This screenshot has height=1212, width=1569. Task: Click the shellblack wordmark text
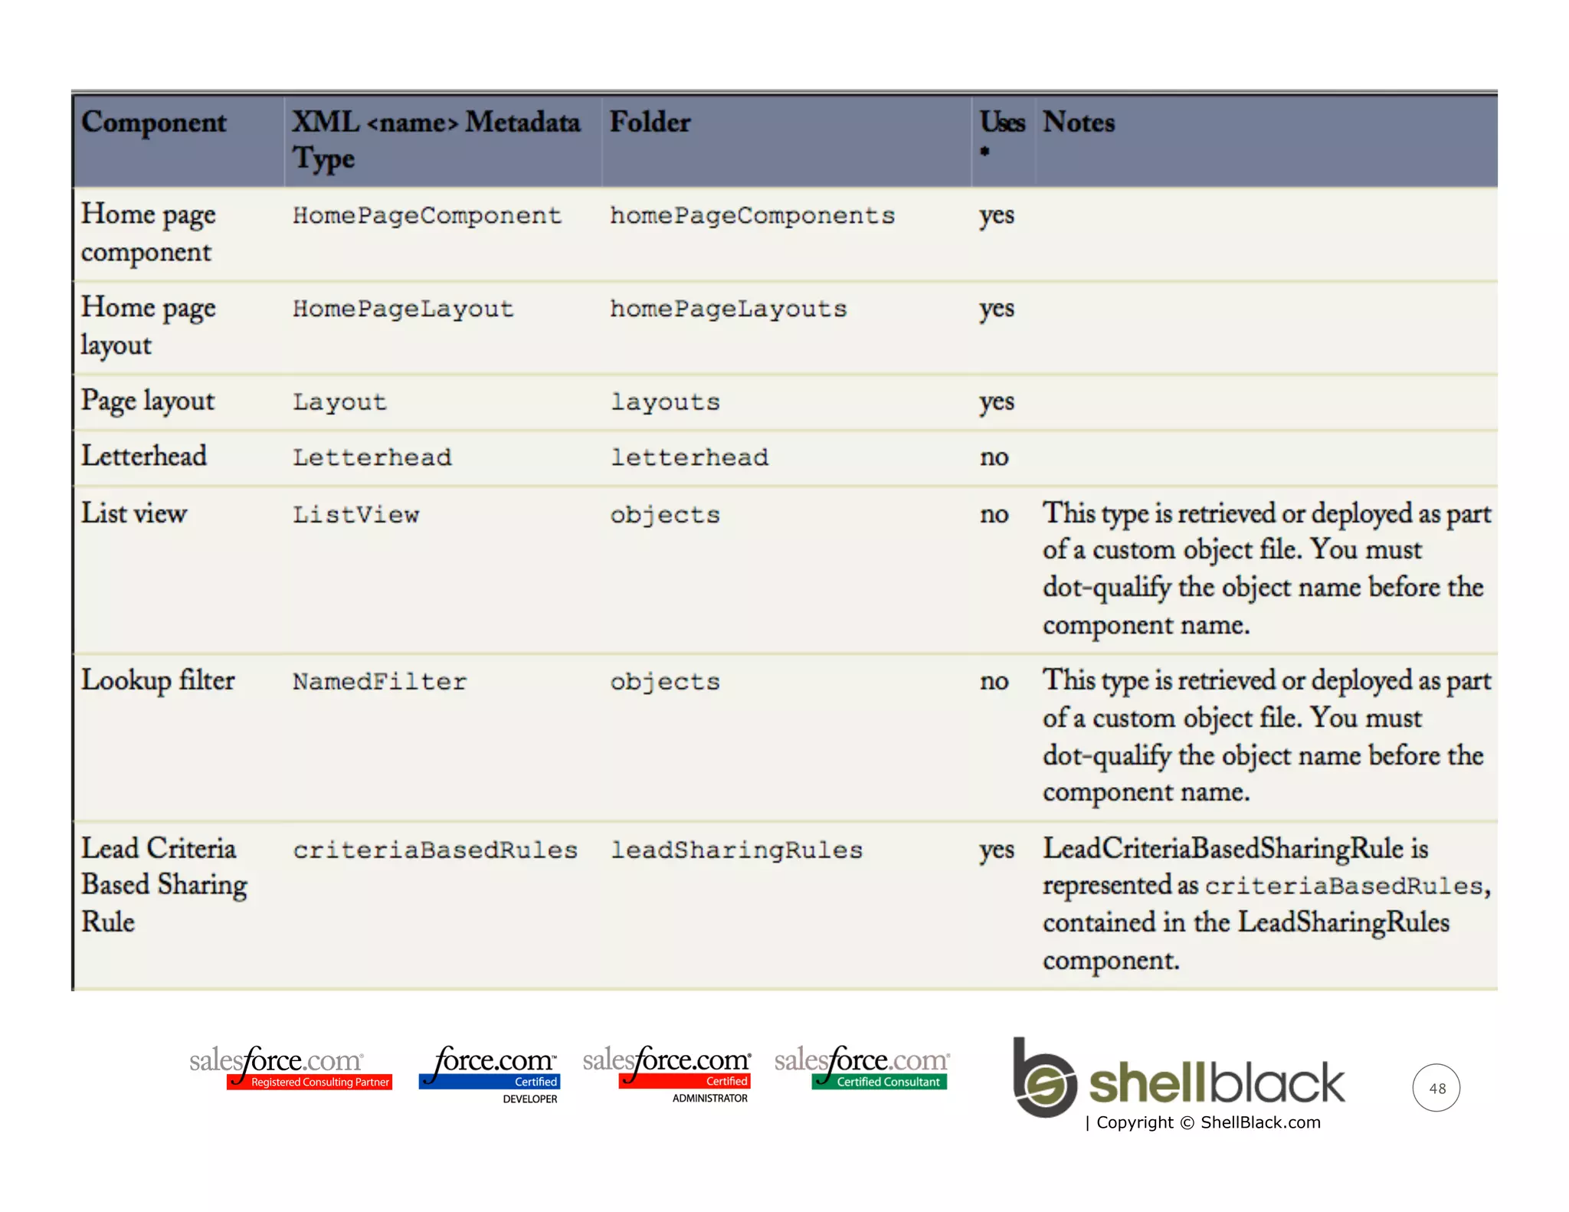tap(1216, 1082)
